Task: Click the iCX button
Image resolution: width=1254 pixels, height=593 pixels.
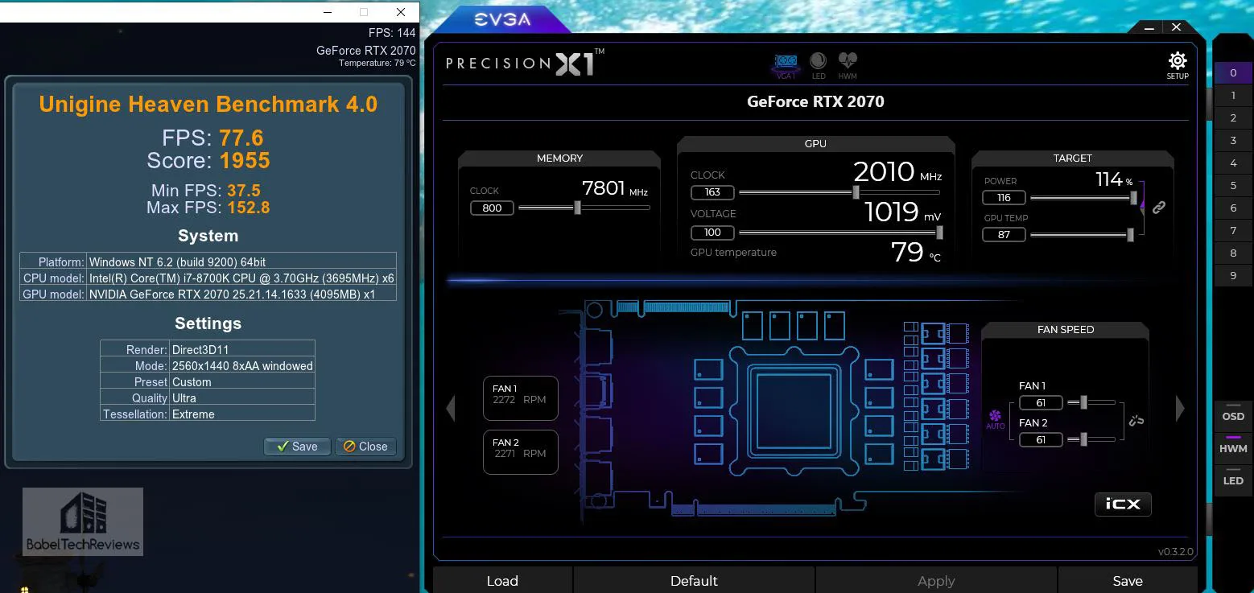Action: coord(1123,504)
